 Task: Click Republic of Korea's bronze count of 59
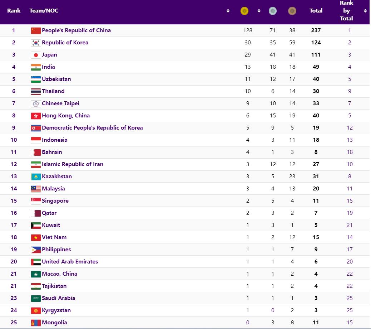[292, 43]
